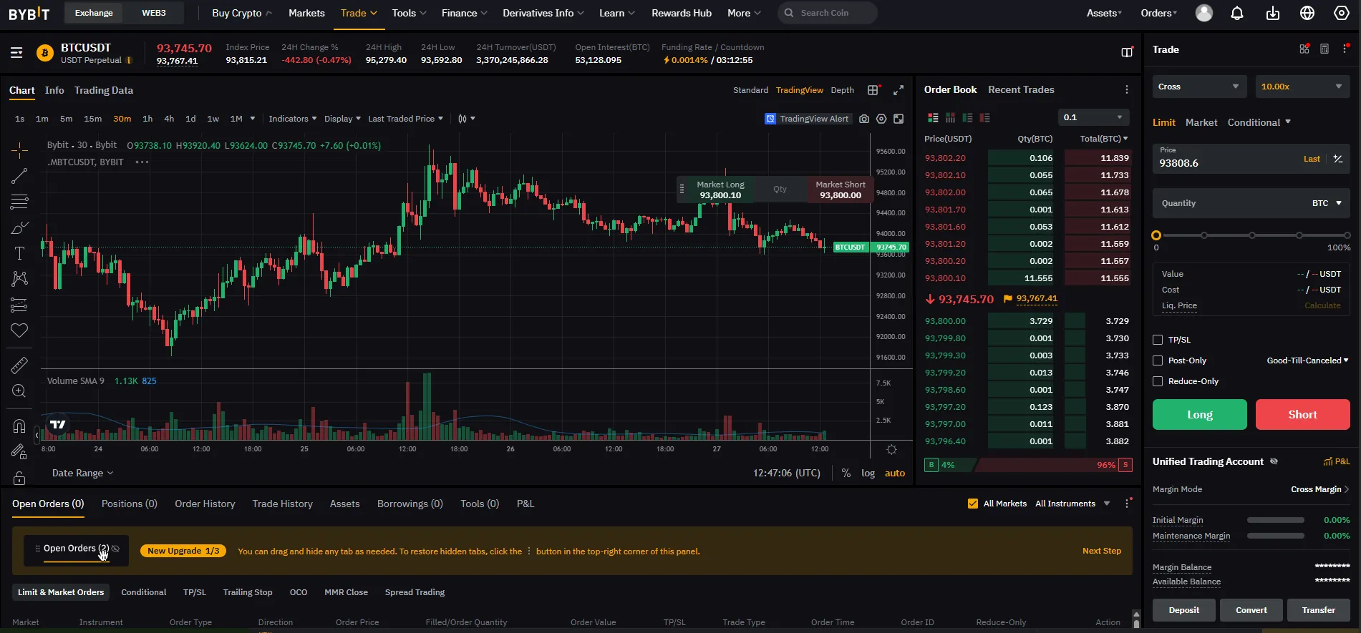
Task: Open the chart grid layout icon
Action: click(873, 90)
